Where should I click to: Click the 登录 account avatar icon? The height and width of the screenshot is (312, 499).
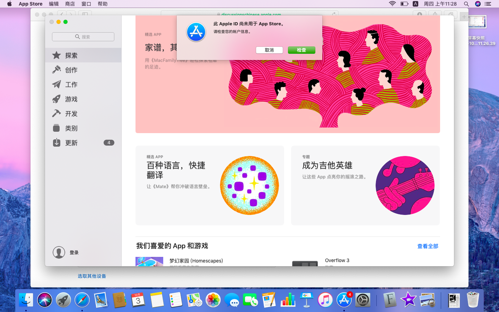[59, 252]
